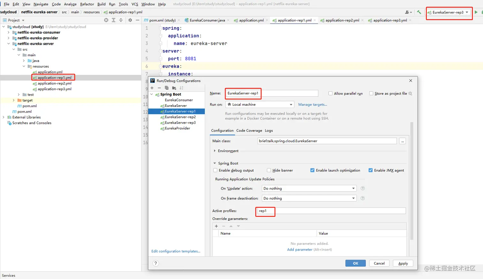Hide the Project panel with minus icon
Image resolution: width=483 pixels, height=279 pixels.
click(x=137, y=20)
